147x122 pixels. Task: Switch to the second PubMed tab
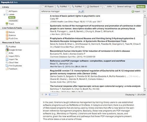(78, 6)
